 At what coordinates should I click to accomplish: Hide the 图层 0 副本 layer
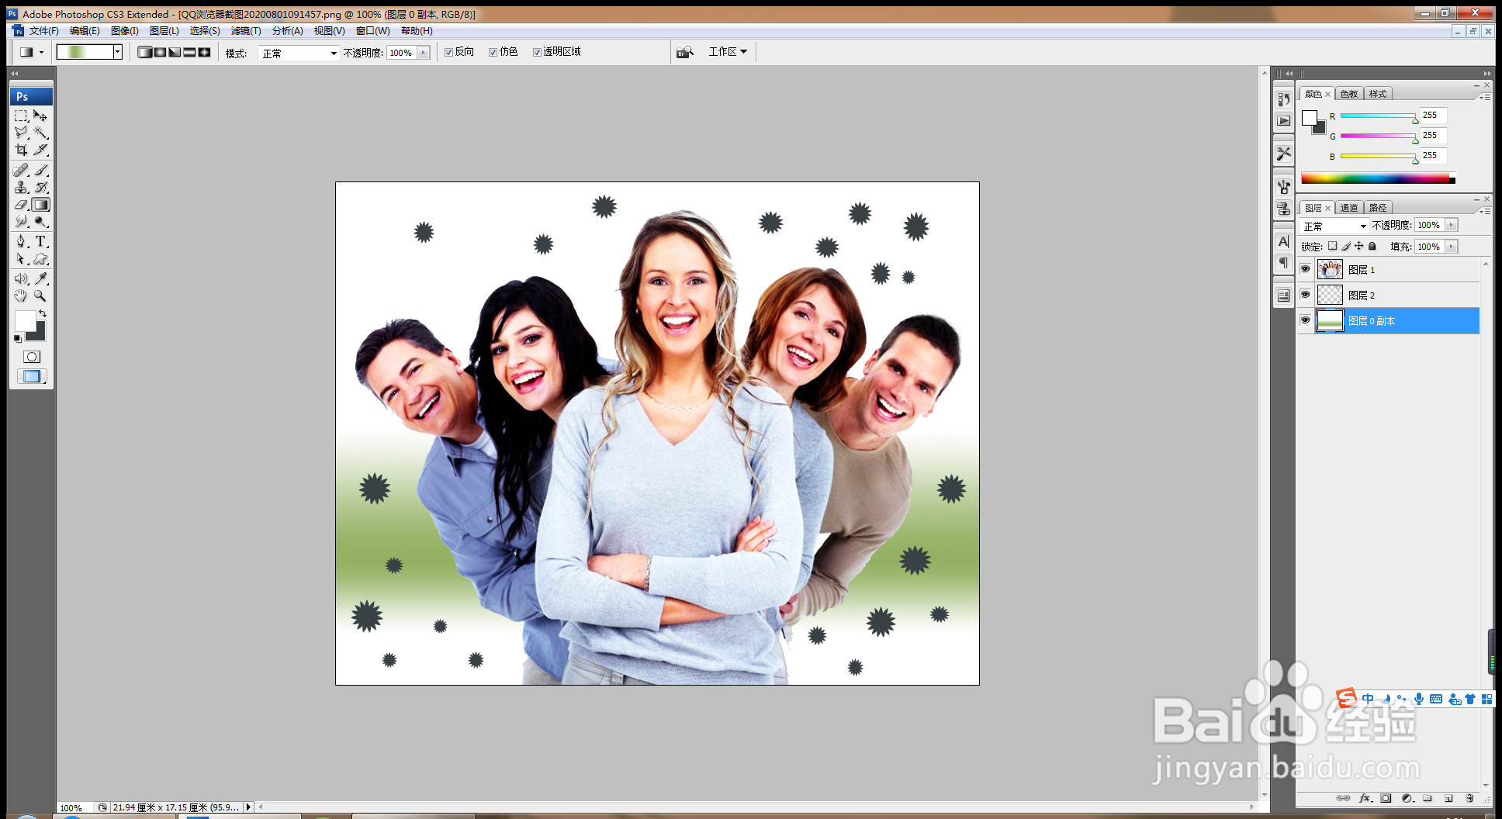point(1305,320)
